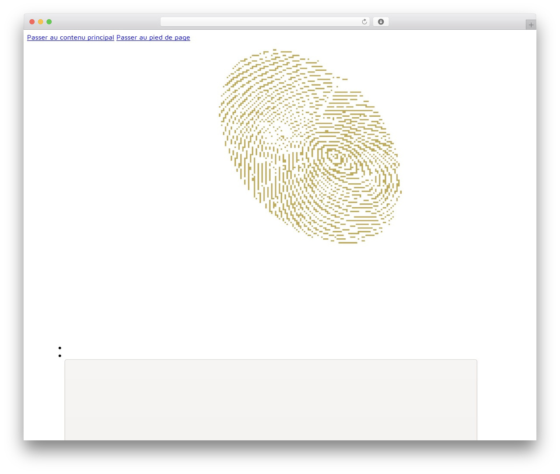Minimize window with the yellow button
Screen dimensions: 560x474
[41, 22]
